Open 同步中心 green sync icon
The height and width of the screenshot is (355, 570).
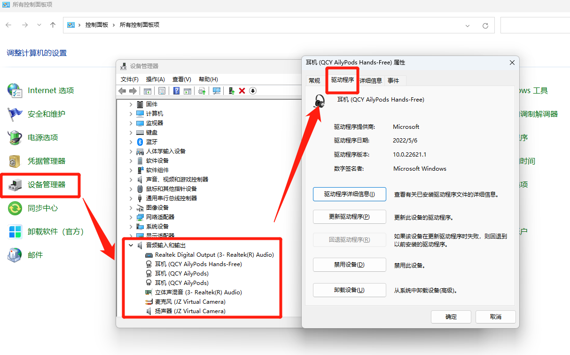point(15,208)
